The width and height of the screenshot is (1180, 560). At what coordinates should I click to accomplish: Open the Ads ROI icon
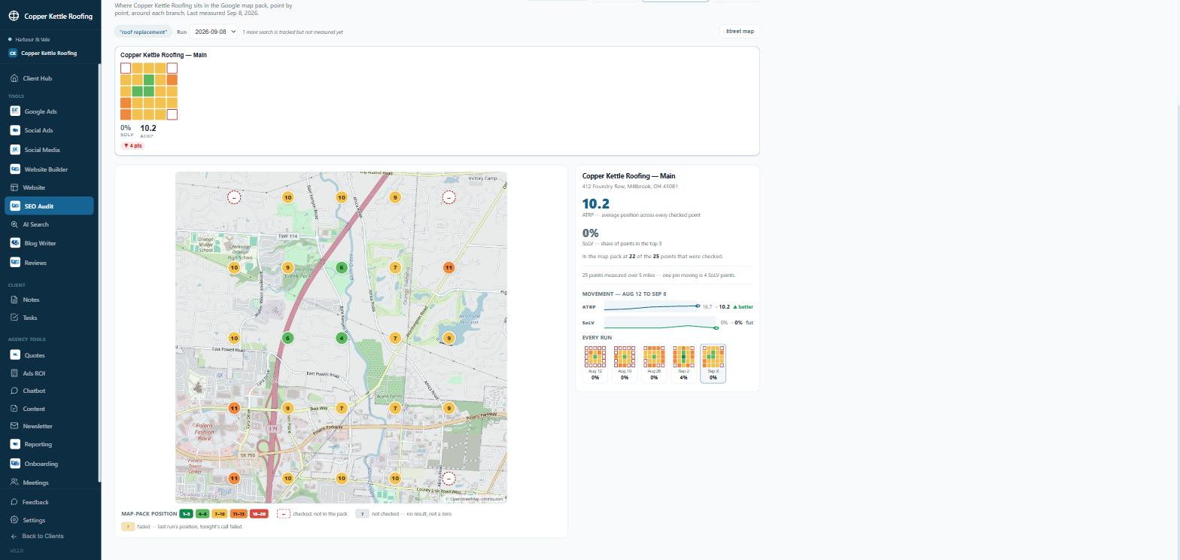14,373
